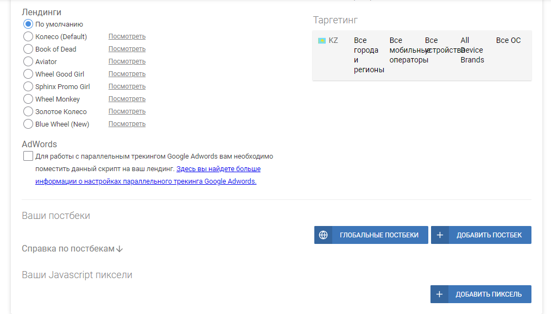Click the plus icon on Добавить пиксель
551x314 pixels.
pos(440,294)
